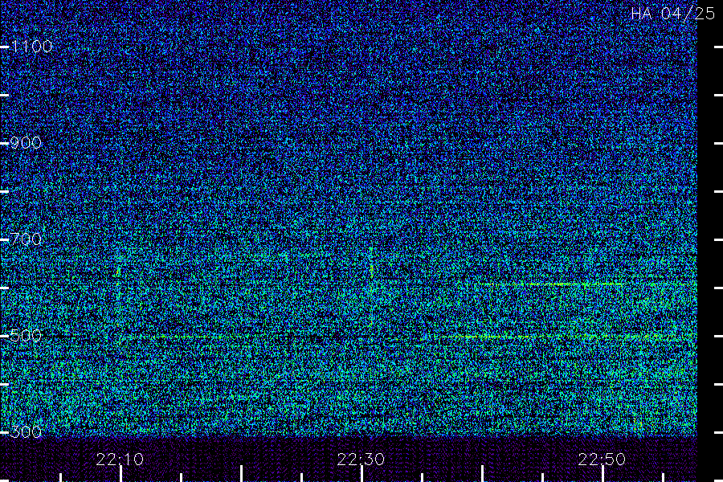Click the 22:50 time axis label

[x=602, y=460]
